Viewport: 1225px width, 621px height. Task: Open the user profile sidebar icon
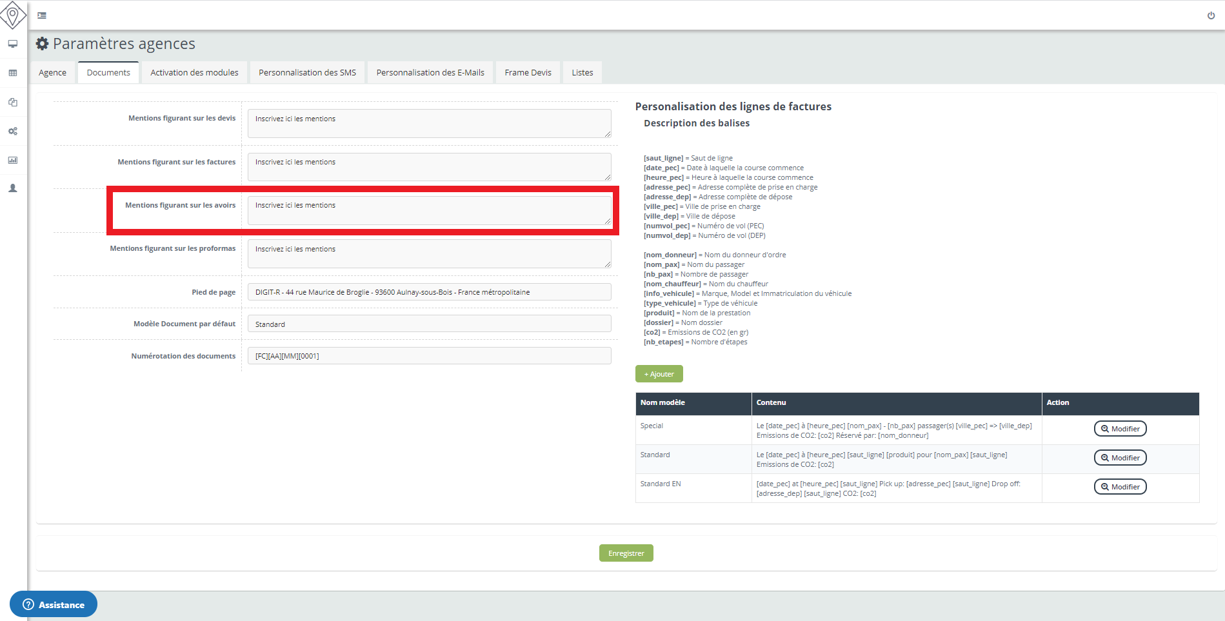(13, 188)
